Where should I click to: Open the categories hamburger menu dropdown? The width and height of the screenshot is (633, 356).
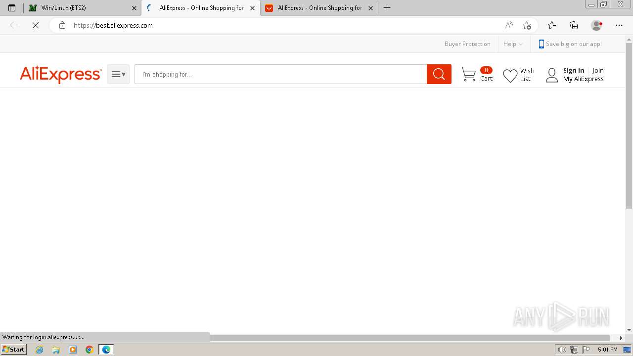click(118, 74)
